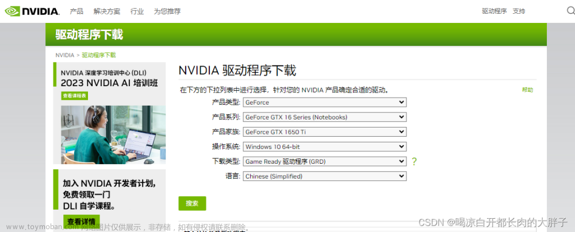Click the 2023 NVIDIA AI 培训班 heading
Viewport: 575px width, 232px height.
[x=109, y=83]
